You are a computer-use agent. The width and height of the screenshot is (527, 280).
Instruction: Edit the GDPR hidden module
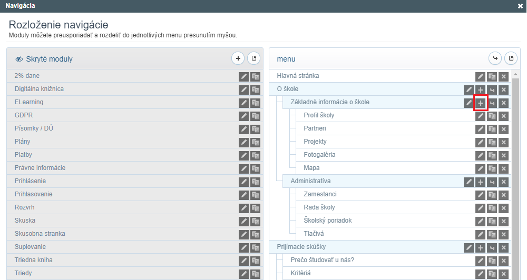pos(243,116)
